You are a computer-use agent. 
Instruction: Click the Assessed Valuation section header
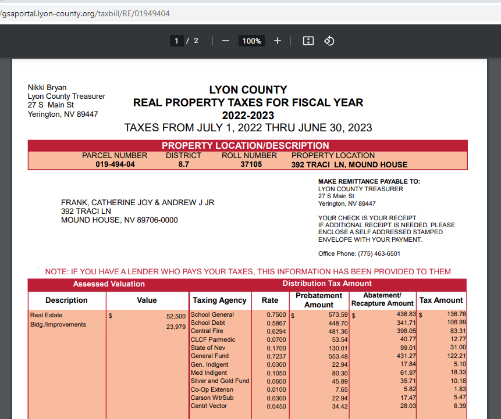pos(109,284)
